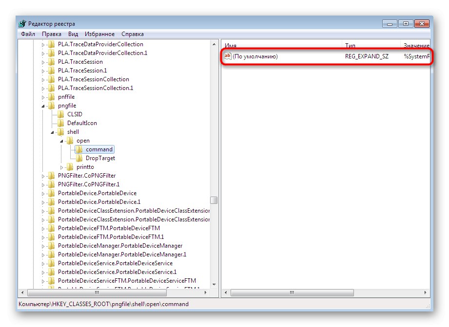Collapse the open tree node
The height and width of the screenshot is (327, 449).
tap(61, 141)
